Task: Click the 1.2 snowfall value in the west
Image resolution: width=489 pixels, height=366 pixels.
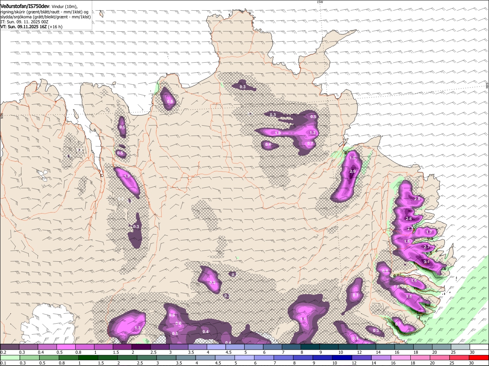Action: coord(128,177)
